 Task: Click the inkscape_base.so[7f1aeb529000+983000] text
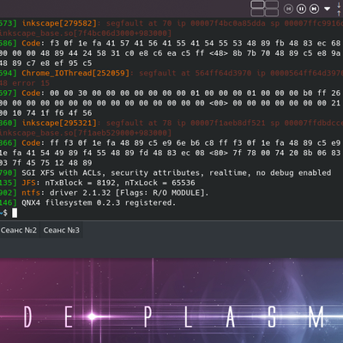coord(86,133)
